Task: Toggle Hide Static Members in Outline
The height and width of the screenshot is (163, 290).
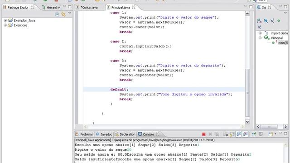Action: [x=272, y=21]
